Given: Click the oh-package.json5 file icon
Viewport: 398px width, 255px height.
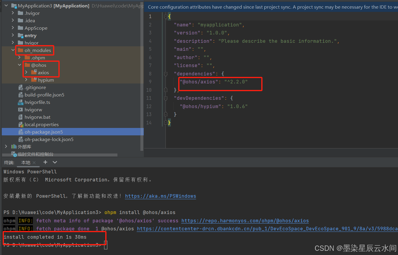Looking at the screenshot, I should [x=20, y=132].
